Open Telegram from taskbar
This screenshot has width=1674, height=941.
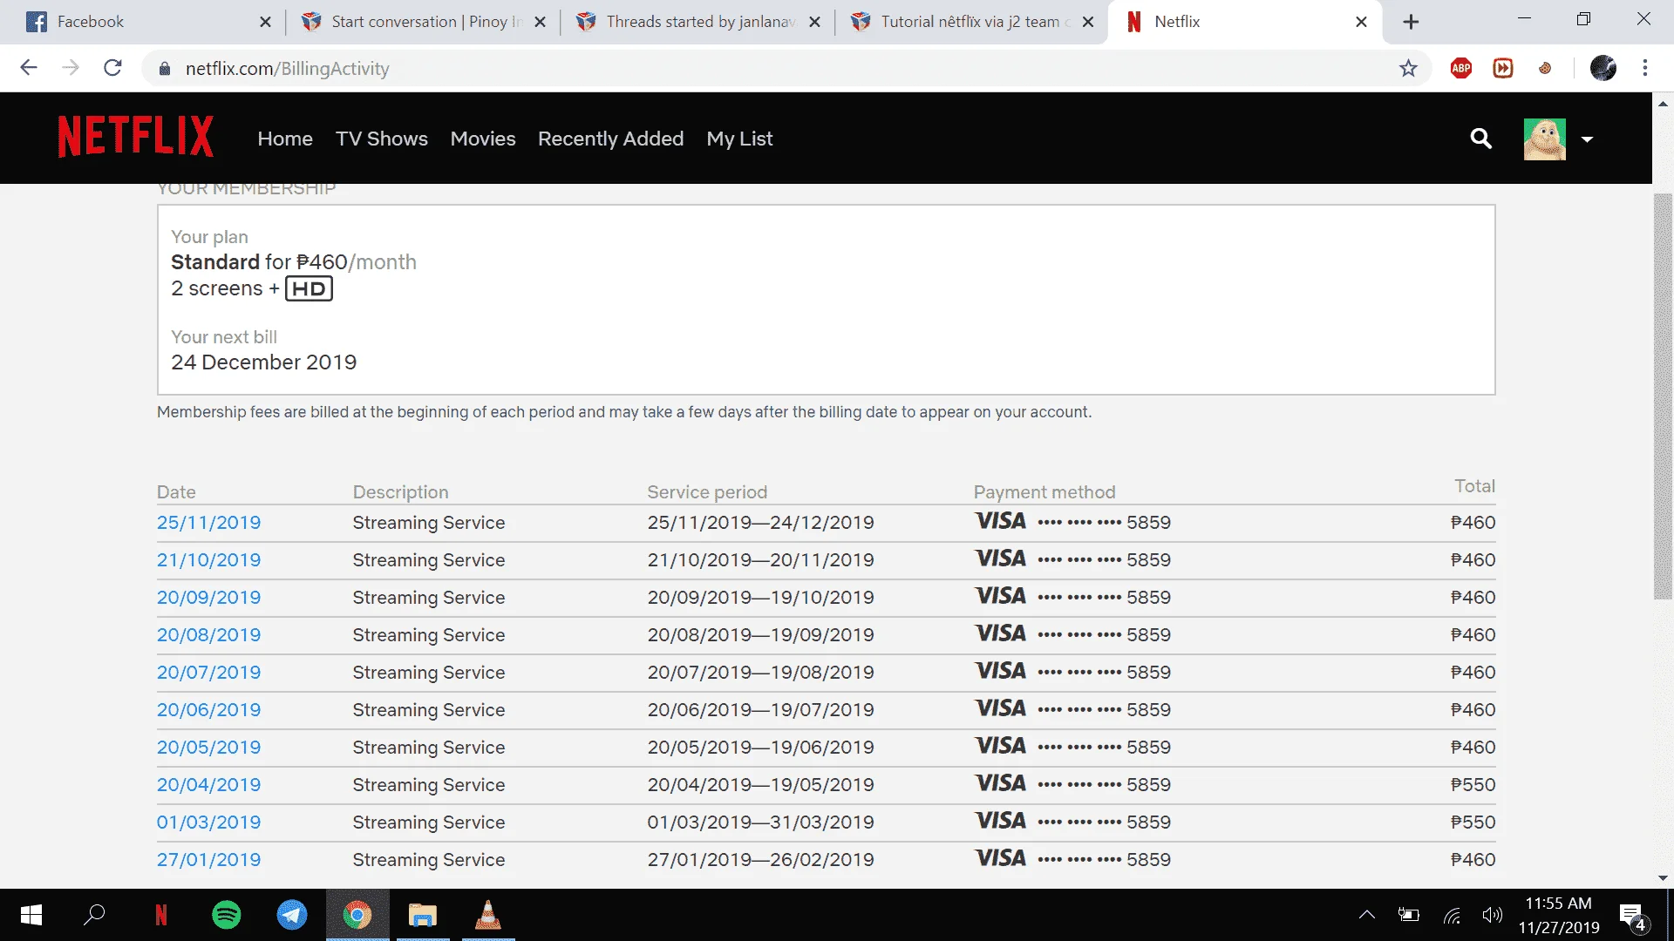292,915
